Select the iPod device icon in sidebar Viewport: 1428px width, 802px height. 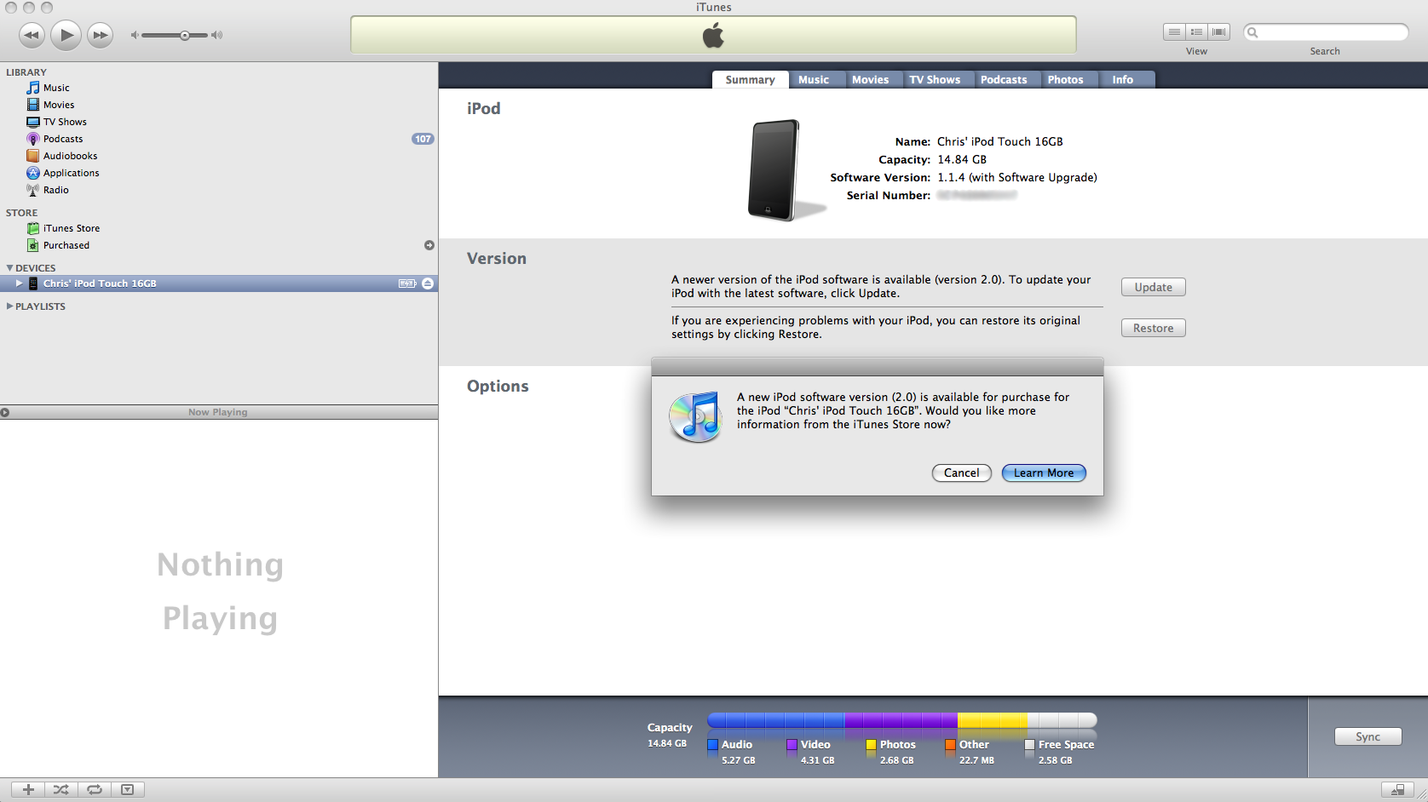pyautogui.click(x=33, y=284)
